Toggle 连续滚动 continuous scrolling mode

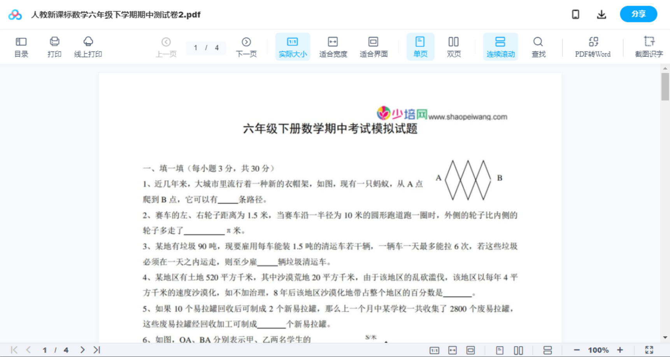pyautogui.click(x=500, y=46)
